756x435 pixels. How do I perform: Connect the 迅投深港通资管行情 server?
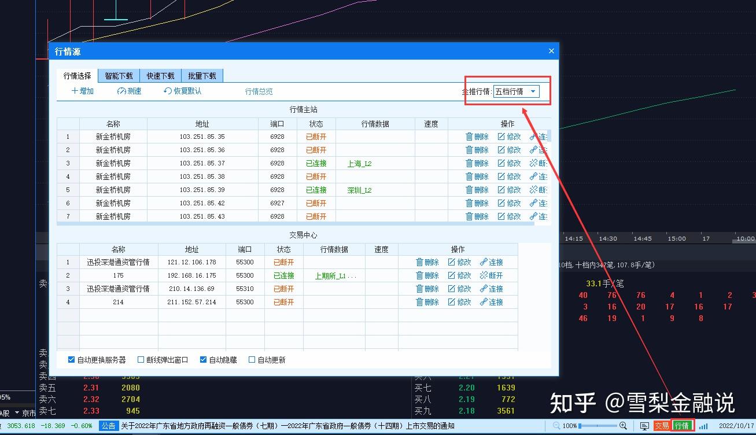[492, 261]
